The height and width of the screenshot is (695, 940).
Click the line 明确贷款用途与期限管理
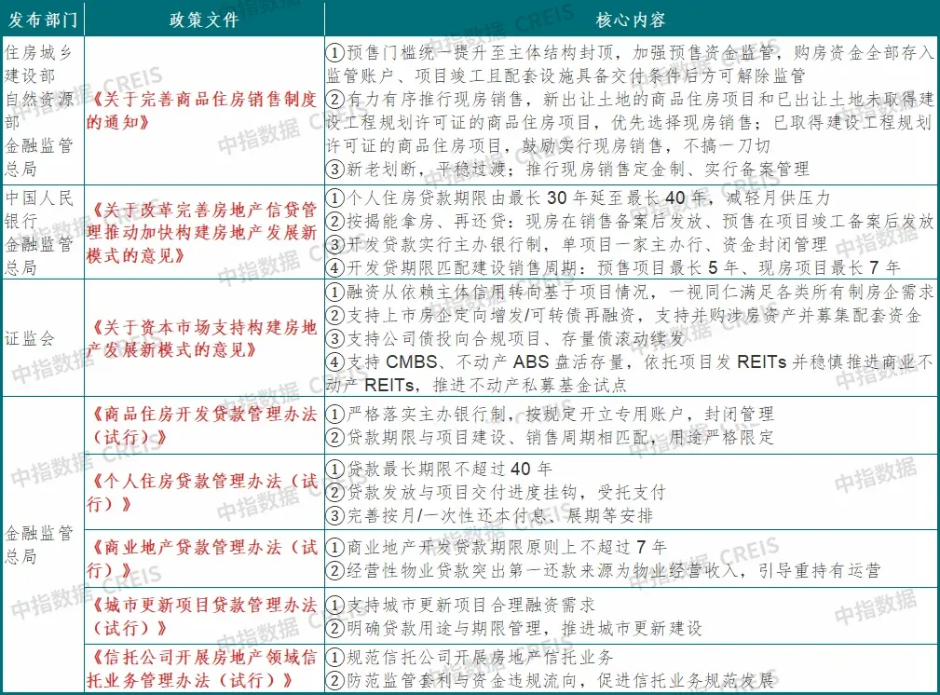click(513, 629)
